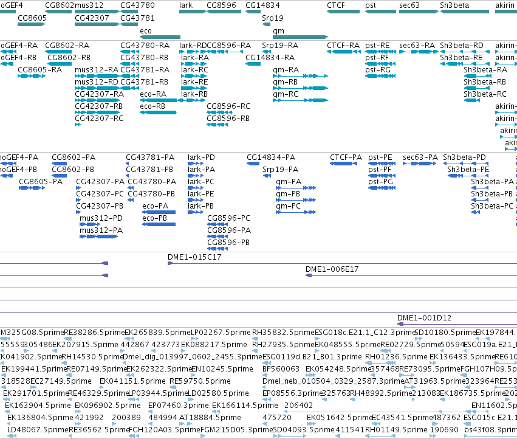517x439 pixels.
Task: Click the CG14834 gene feature
Action: (253, 12)
